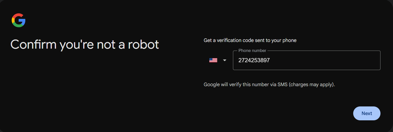Click the words "not a" in the heading
This screenshot has width=393, height=132.
click(110, 44)
